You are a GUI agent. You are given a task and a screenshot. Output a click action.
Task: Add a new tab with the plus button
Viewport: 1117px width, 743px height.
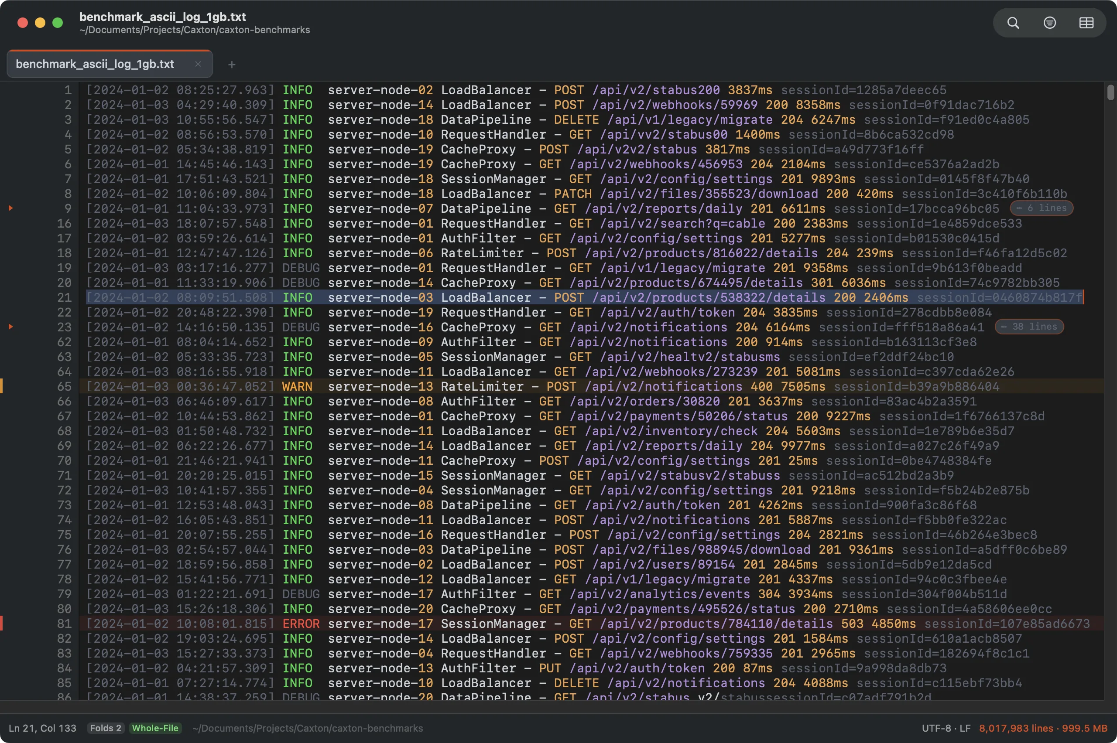tap(231, 65)
